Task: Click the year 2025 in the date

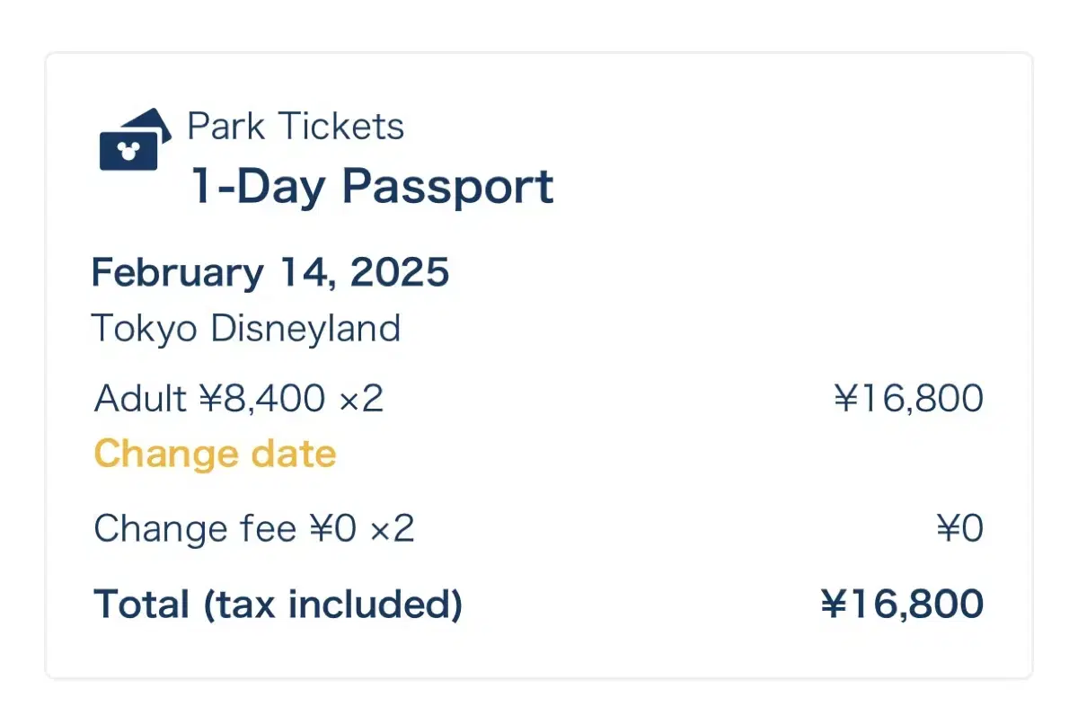Action: 400,272
